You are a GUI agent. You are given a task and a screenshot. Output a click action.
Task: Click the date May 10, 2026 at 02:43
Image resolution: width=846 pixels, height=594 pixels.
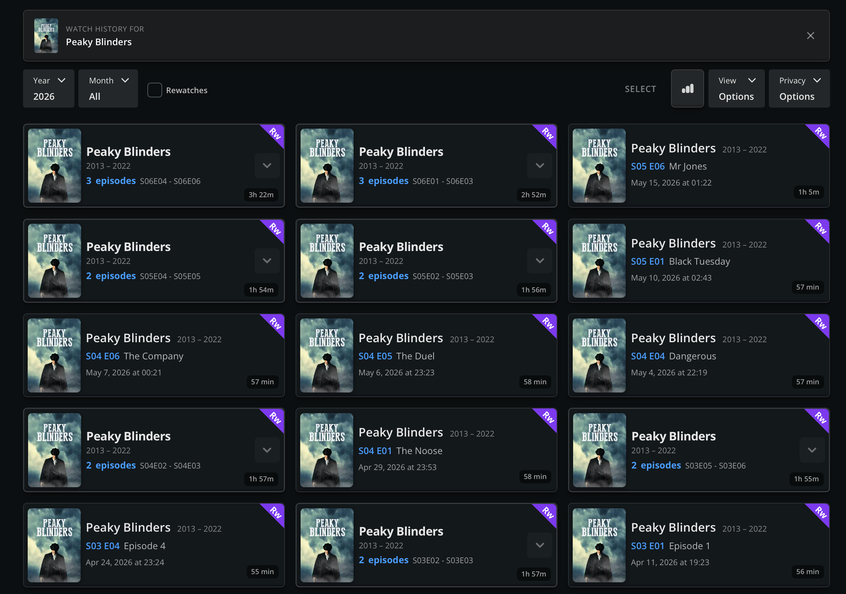pyautogui.click(x=671, y=278)
